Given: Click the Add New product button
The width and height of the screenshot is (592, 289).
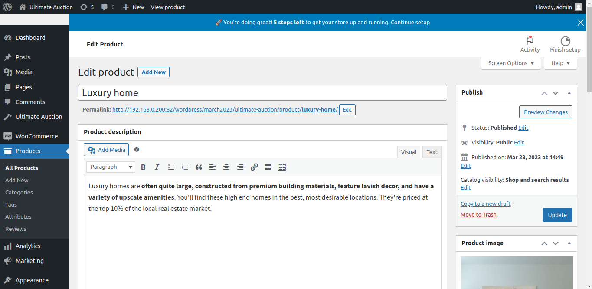Looking at the screenshot, I should [x=154, y=72].
